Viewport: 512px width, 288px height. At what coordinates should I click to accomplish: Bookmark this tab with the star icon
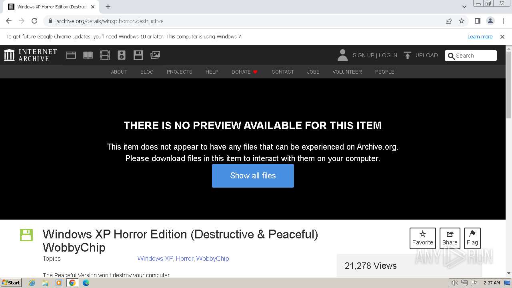point(462,21)
